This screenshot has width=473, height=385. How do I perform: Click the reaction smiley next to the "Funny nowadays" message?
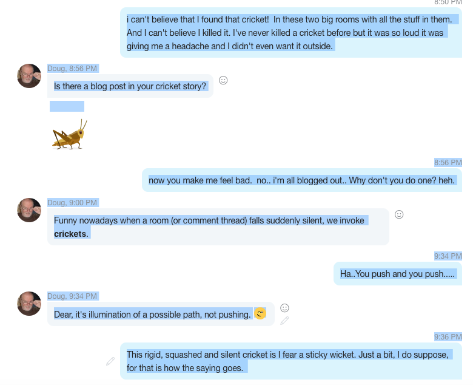pos(399,214)
